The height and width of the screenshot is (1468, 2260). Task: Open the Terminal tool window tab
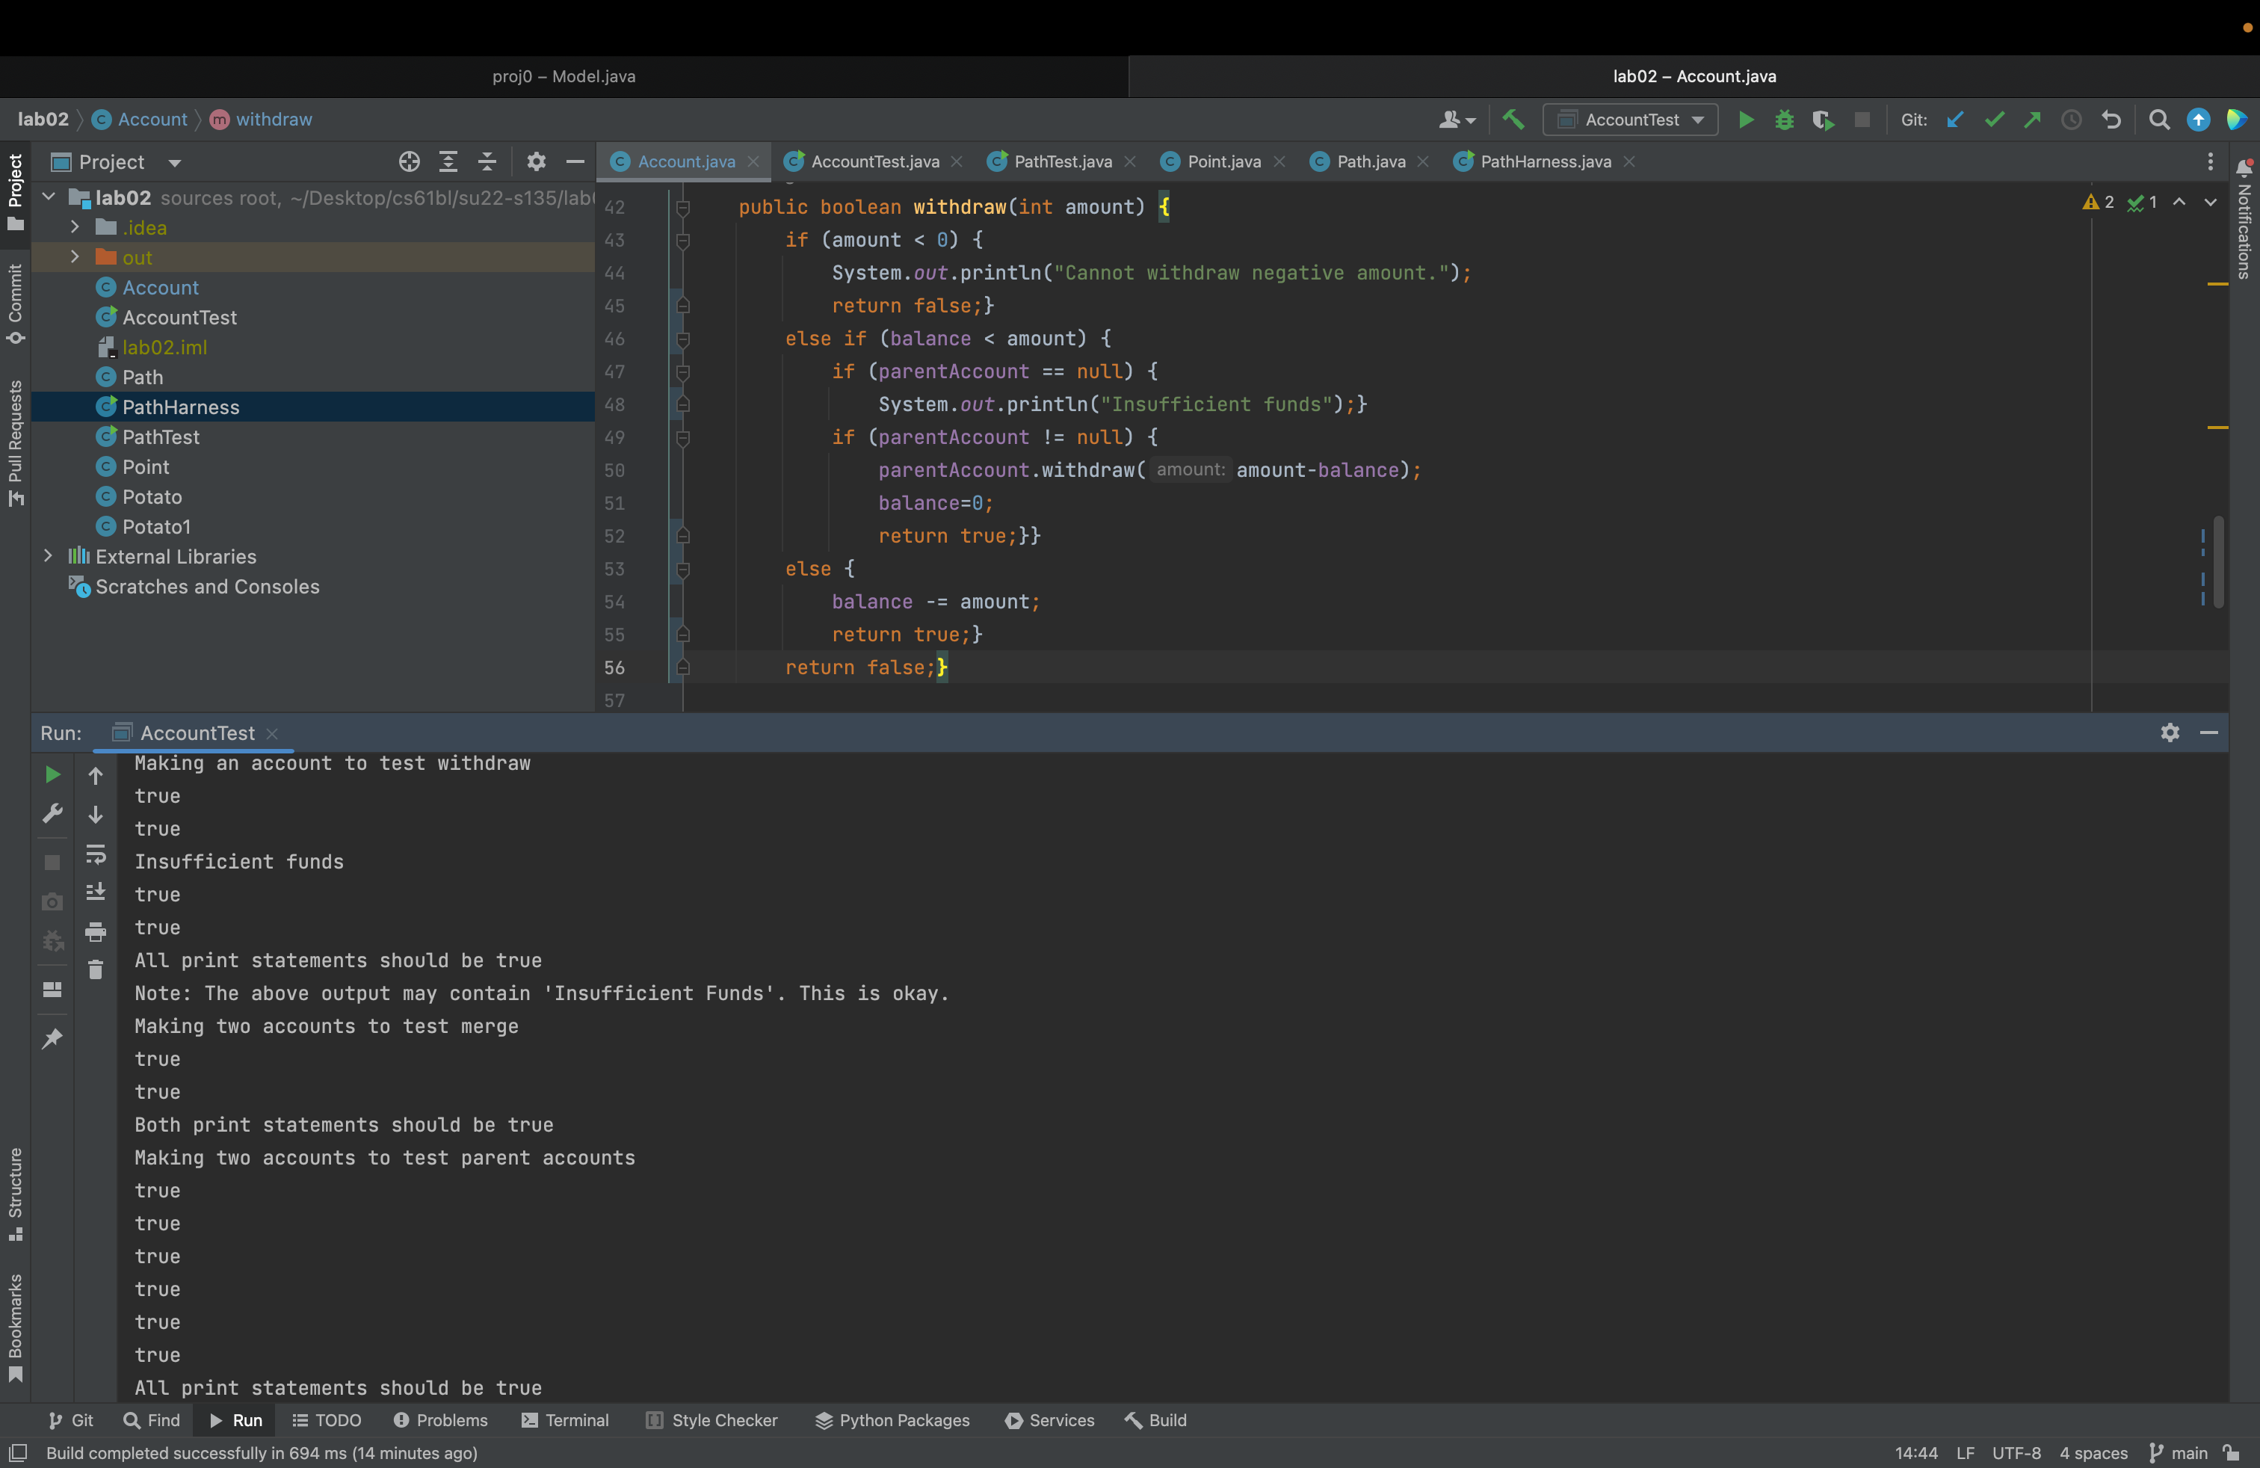[566, 1419]
